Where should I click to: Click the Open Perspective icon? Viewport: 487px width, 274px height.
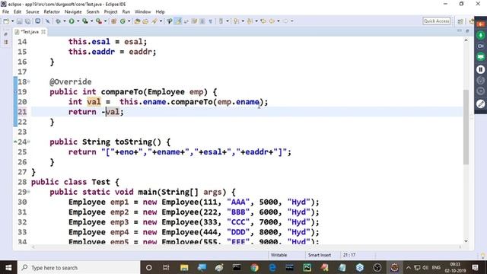coord(460,21)
